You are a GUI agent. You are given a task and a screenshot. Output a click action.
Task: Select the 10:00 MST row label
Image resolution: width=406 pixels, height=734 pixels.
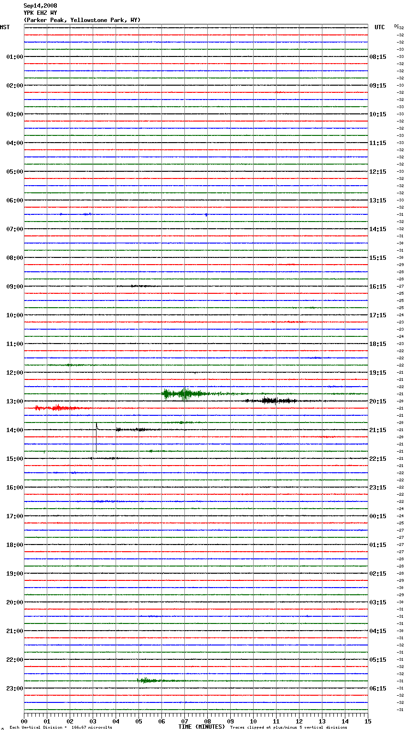pos(15,315)
